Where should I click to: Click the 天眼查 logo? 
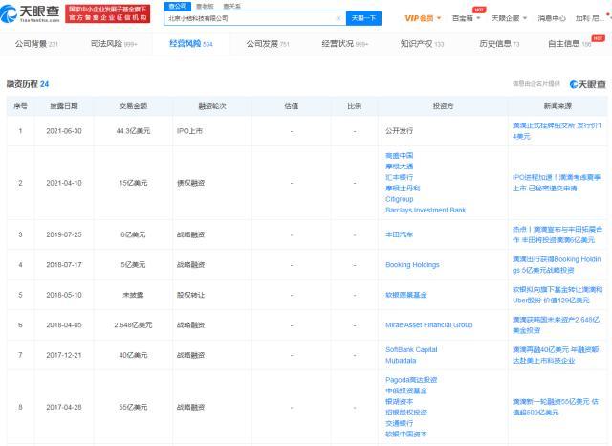[x=30, y=13]
